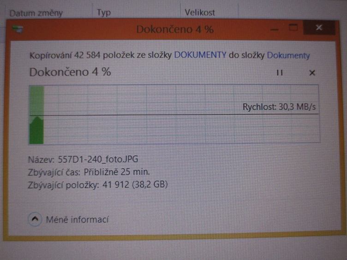The height and width of the screenshot is (260, 347).
Task: Open the source folder link DOKUMENTY
Action: point(200,55)
